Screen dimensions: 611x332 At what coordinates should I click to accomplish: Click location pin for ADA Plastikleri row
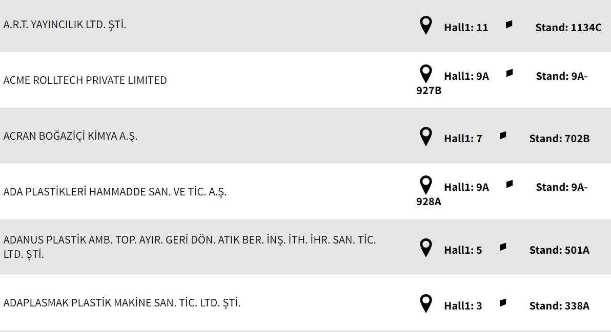pos(425,185)
